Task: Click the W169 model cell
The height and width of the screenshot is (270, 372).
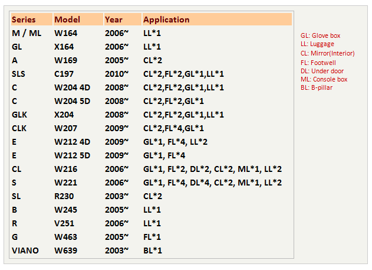Action: (65, 60)
